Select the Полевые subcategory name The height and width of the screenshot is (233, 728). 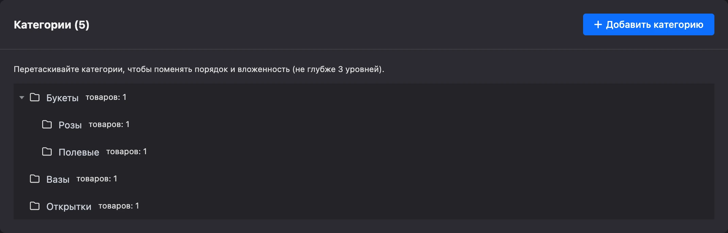79,152
